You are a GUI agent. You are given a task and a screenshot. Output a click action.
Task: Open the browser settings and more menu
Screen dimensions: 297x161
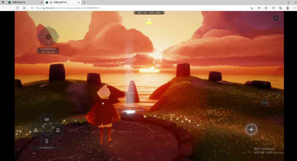[x=295, y=8]
